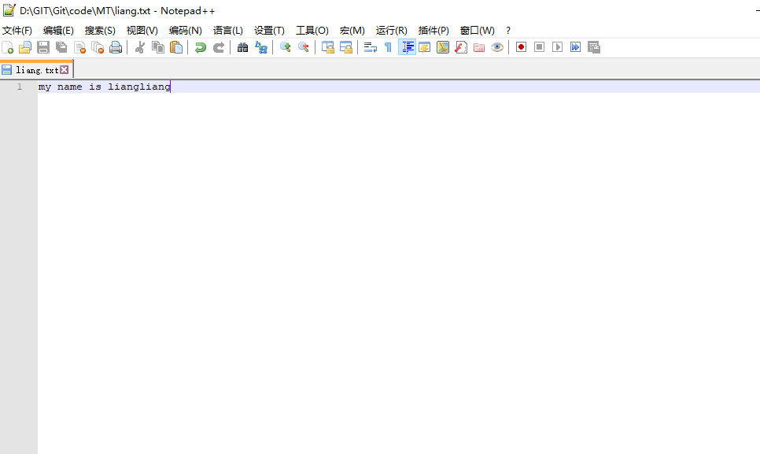Open Find dialog with binoculars icon
760x454 pixels.
tap(243, 47)
